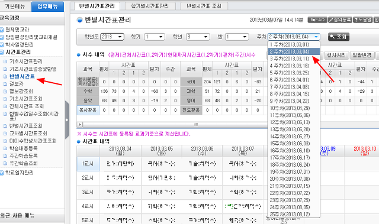Click the 수학 subject cell
The width and height of the screenshot is (379, 224).
pyautogui.click(x=88, y=91)
